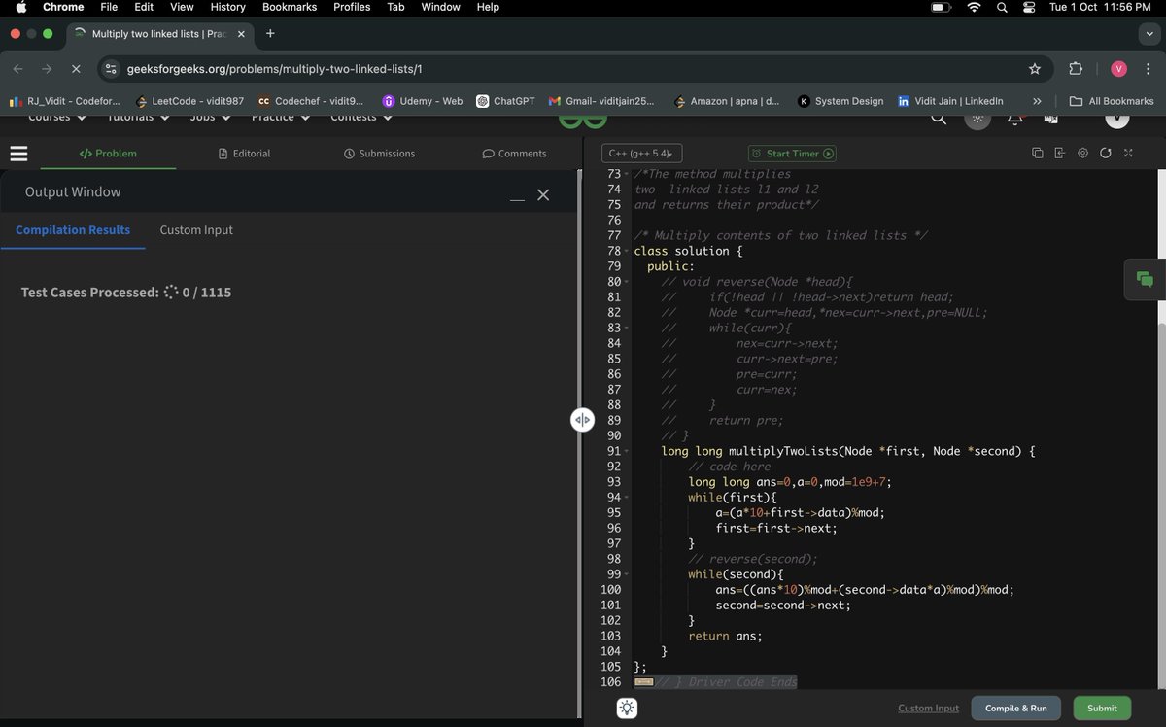
Task: Collapse the function fold at line 91
Action: point(626,451)
